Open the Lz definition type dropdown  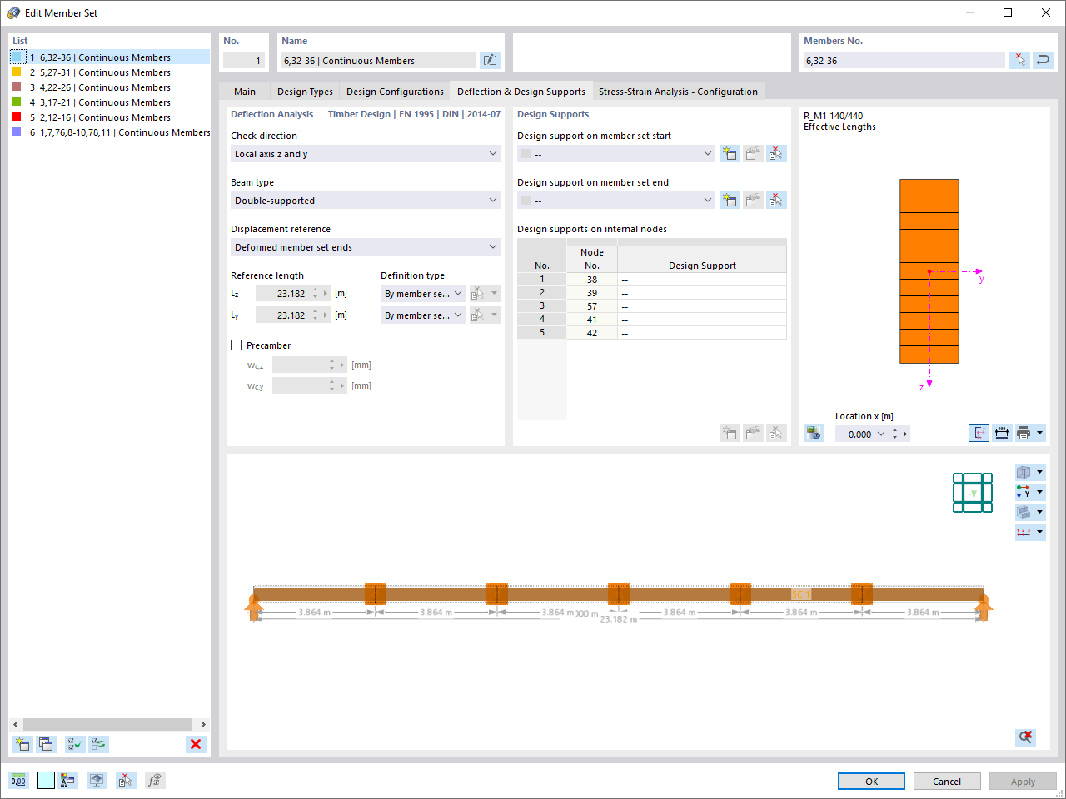pyautogui.click(x=423, y=294)
